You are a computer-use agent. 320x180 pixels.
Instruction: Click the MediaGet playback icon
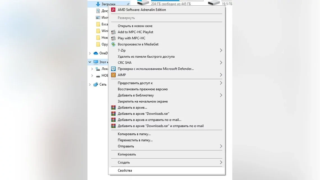pyautogui.click(x=113, y=44)
